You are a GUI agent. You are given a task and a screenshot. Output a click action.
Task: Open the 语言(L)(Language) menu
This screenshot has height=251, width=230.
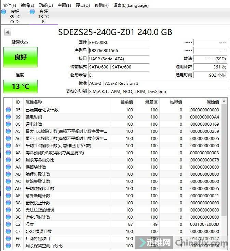coord(131,5)
